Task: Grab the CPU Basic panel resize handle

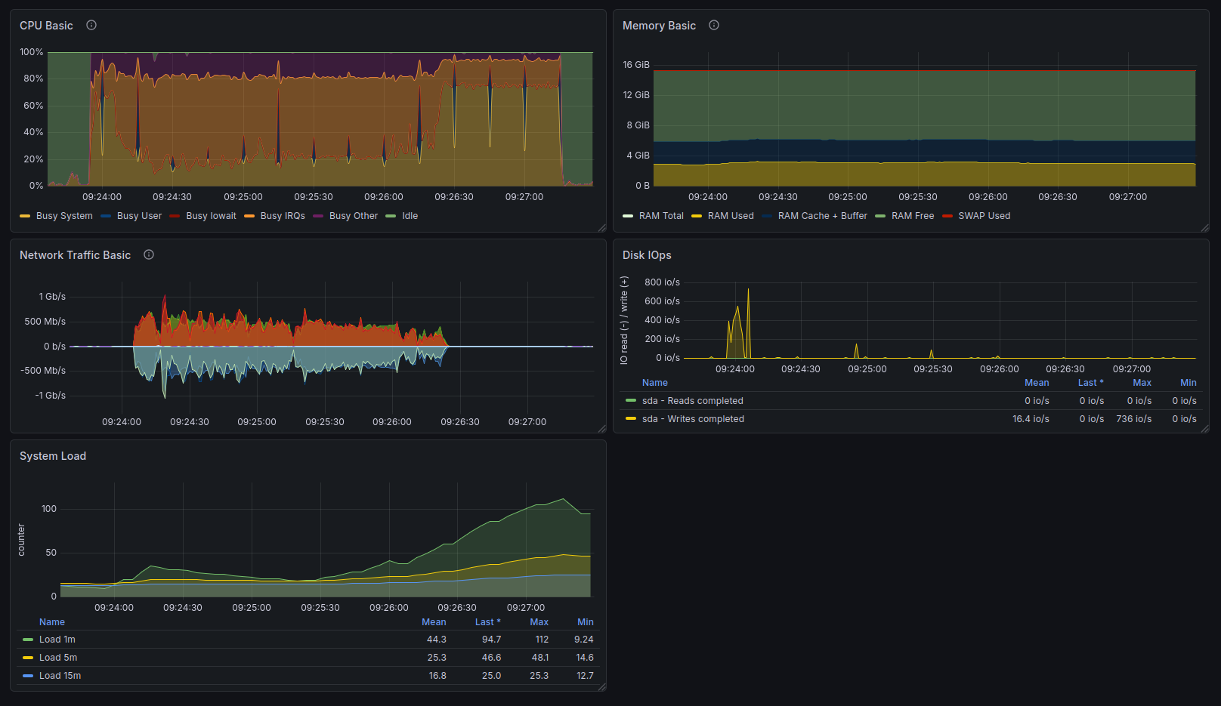Action: [x=602, y=227]
